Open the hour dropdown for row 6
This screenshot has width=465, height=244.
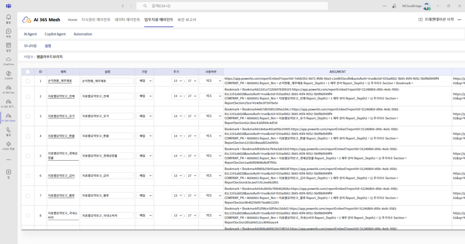(178, 175)
